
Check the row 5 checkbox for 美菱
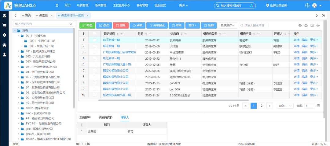click(x=94, y=64)
